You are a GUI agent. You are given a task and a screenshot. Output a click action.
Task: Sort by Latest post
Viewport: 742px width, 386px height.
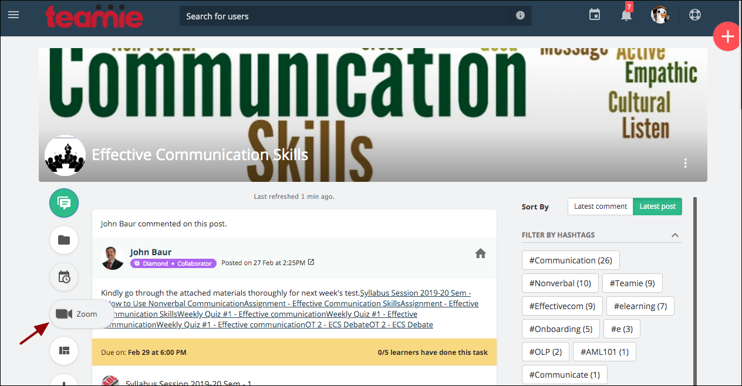tap(657, 206)
